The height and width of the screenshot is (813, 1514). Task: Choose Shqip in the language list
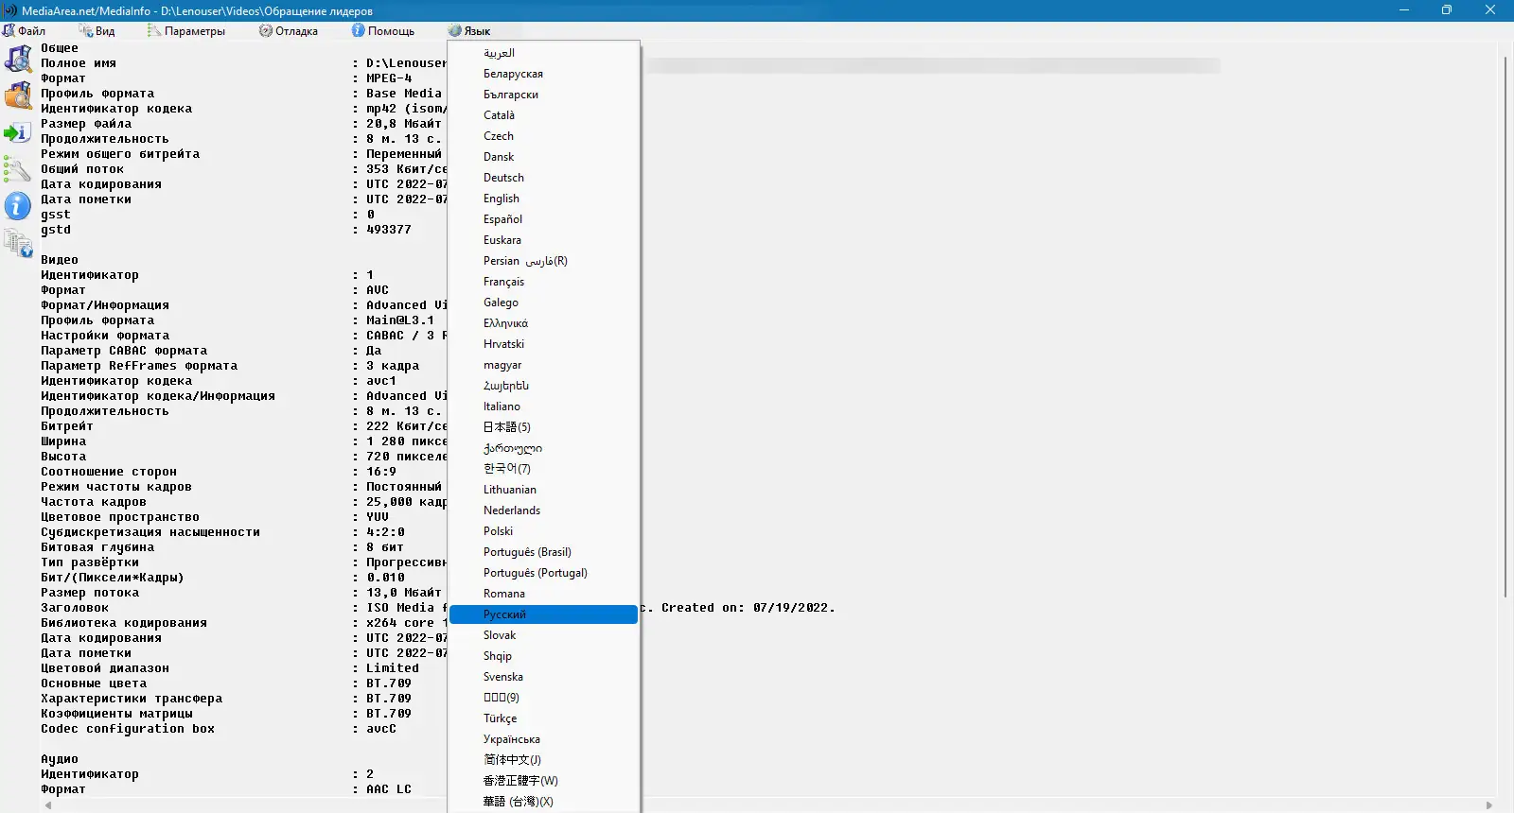coord(544,656)
